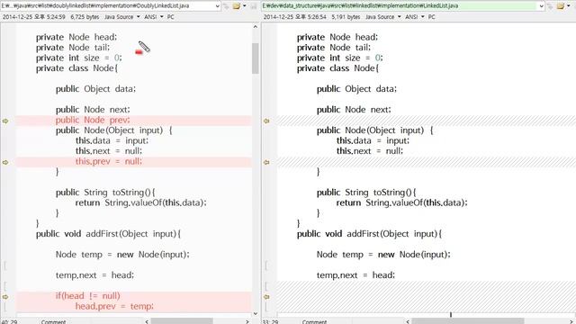Click the left pane horizontal scrollbar thumb
Viewport: 576px width, 324px height.
tap(182, 321)
